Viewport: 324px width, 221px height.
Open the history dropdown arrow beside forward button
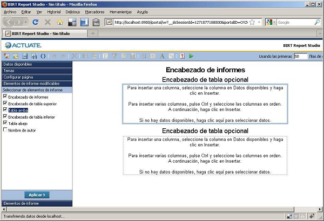tap(25, 22)
